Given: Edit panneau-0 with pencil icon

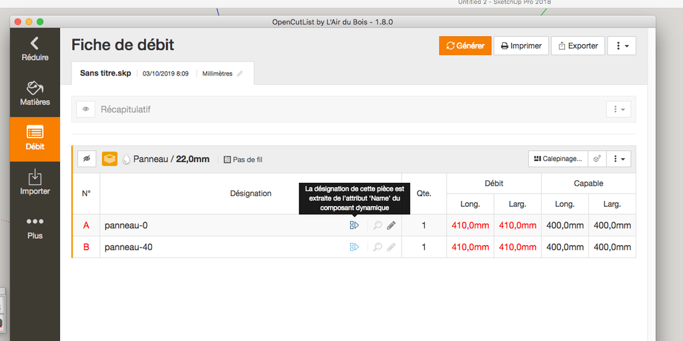Looking at the screenshot, I should (x=391, y=225).
